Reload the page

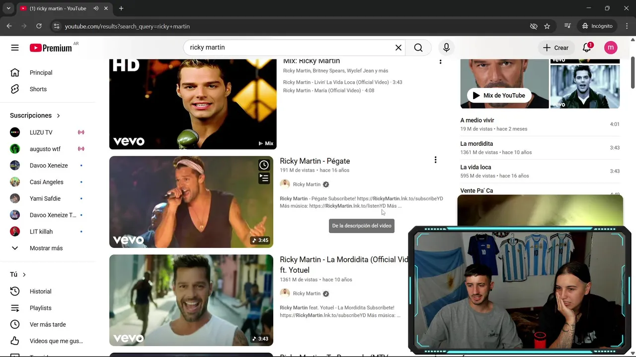pos(39,26)
